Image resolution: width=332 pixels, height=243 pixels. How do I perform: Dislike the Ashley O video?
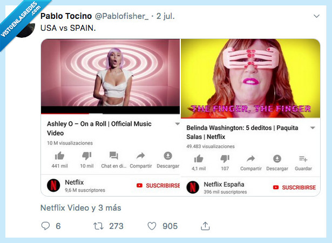click(86, 156)
